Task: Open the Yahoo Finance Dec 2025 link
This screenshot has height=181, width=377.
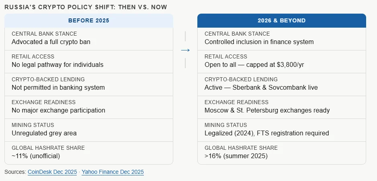Action: point(113,172)
